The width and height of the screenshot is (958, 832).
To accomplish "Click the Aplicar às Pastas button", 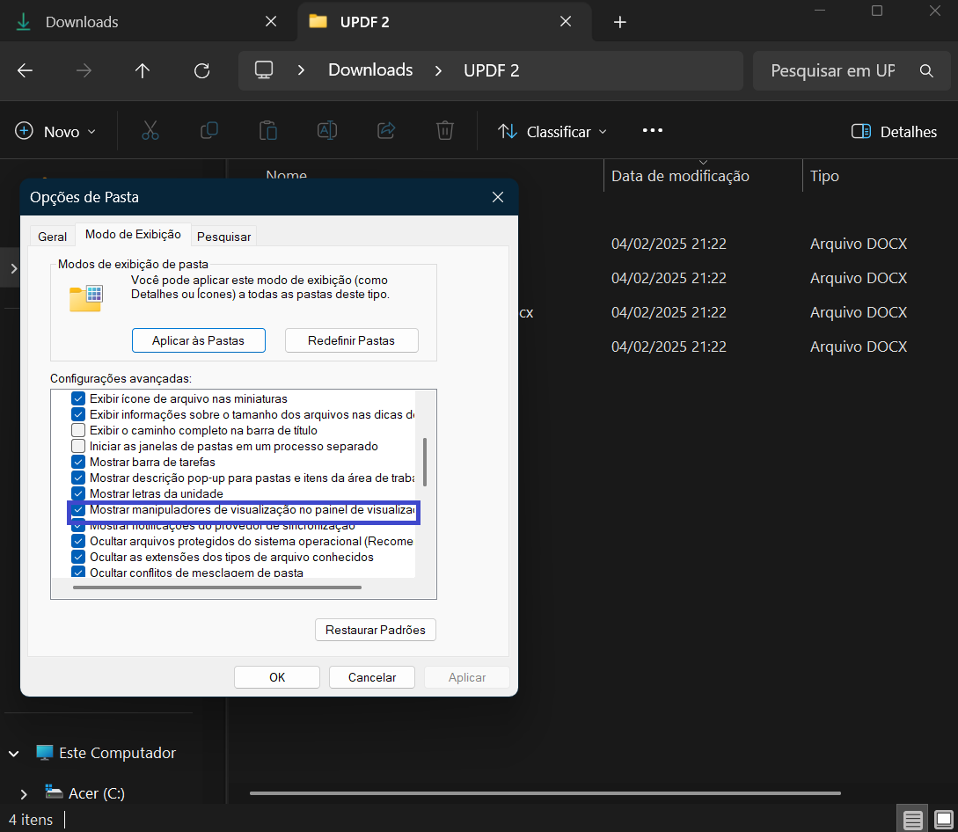I will point(199,340).
